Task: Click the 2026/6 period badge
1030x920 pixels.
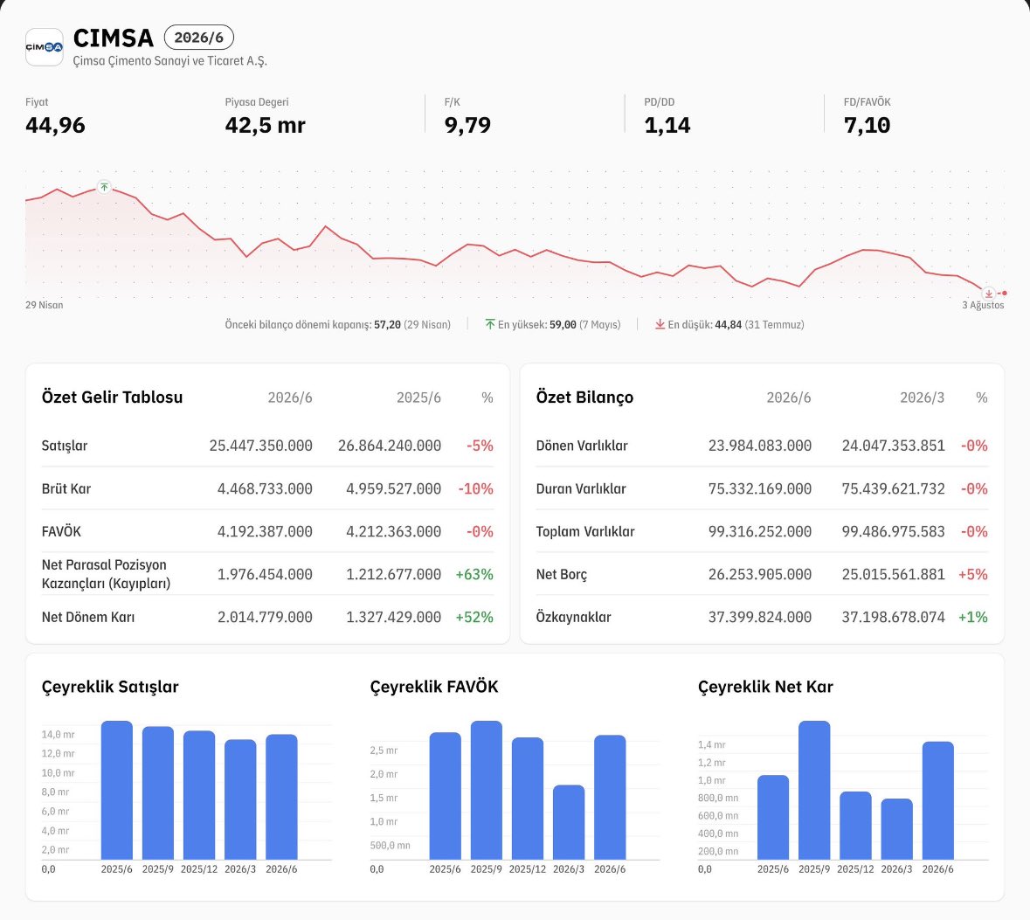Action: (199, 38)
